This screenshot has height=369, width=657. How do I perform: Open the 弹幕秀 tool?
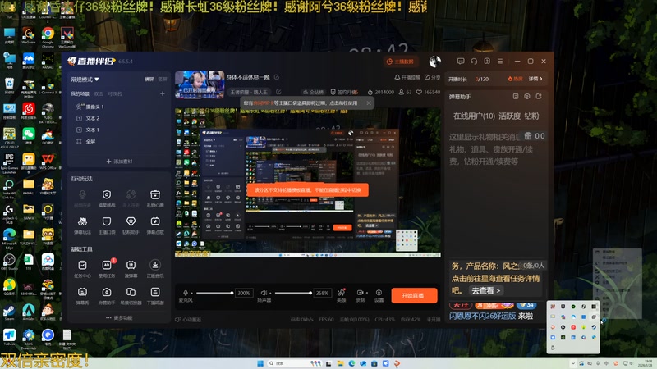pos(83,295)
